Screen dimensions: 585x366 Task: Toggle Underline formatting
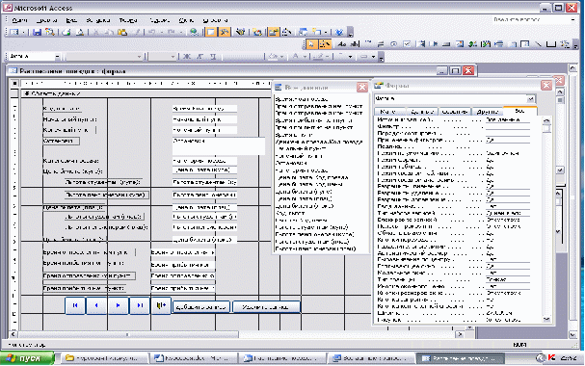click(213, 56)
